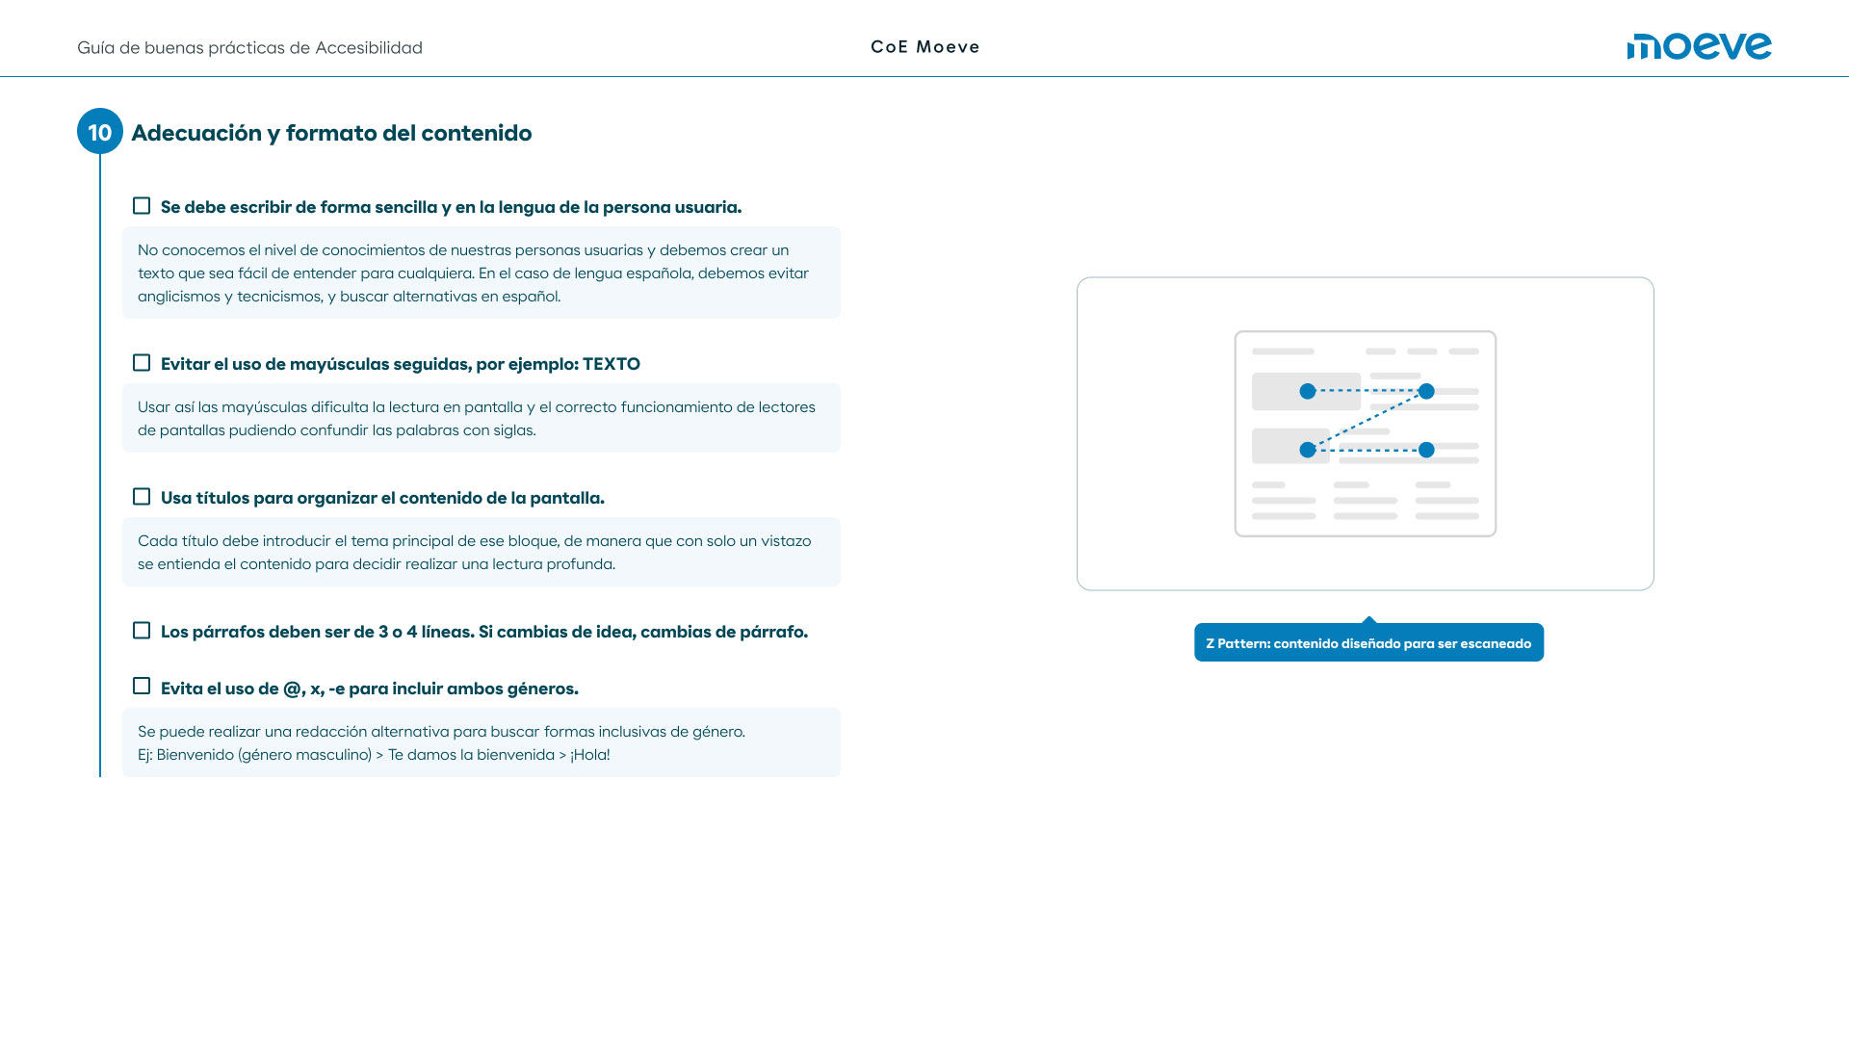Click the 'CoE Moeve' header text
The image size is (1849, 1040).
click(924, 47)
